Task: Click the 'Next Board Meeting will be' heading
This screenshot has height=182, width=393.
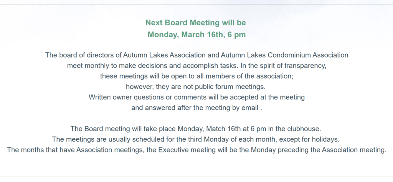Action: (195, 23)
